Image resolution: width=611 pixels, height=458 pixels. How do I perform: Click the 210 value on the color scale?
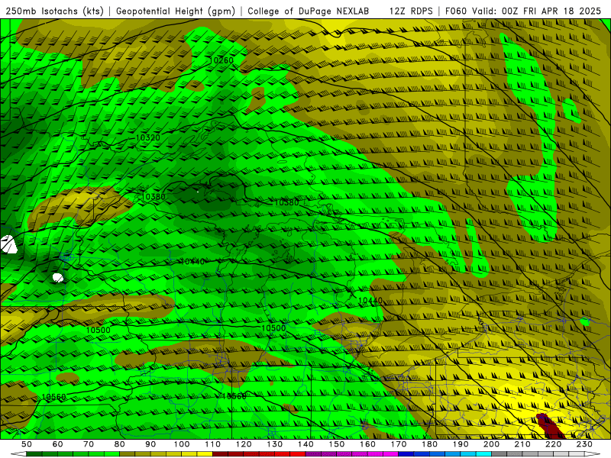click(x=522, y=444)
